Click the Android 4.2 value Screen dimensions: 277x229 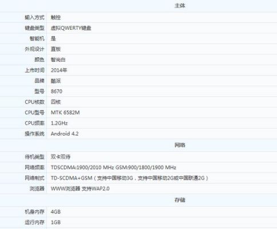tap(65, 134)
